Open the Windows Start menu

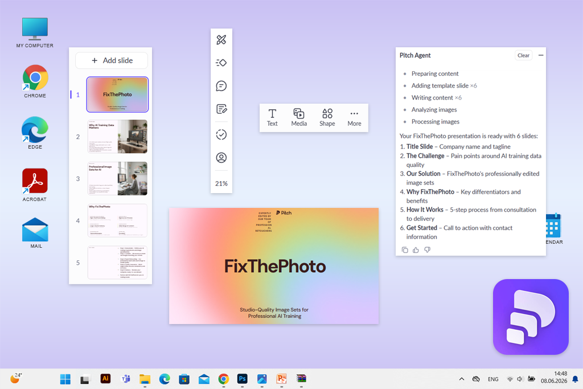coord(65,379)
